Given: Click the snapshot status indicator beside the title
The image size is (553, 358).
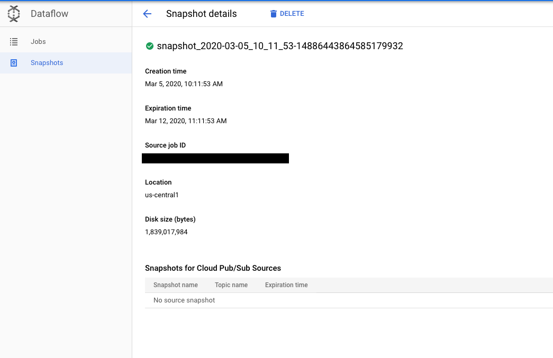Looking at the screenshot, I should click(150, 46).
